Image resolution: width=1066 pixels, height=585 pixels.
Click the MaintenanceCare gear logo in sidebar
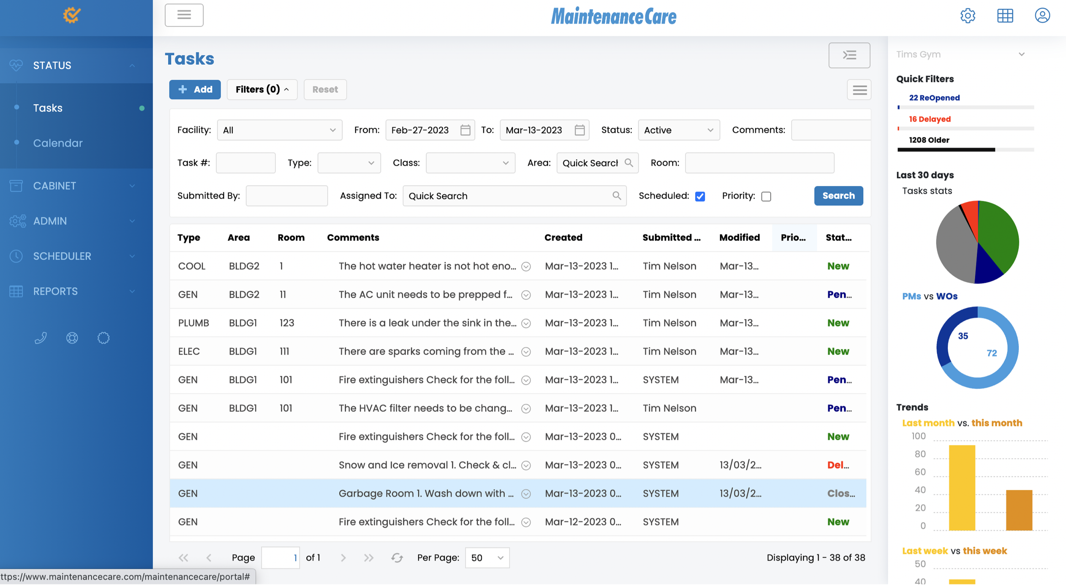[72, 15]
